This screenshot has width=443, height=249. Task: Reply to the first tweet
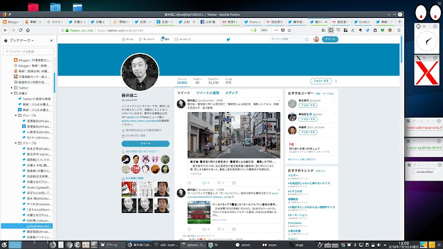(190, 183)
